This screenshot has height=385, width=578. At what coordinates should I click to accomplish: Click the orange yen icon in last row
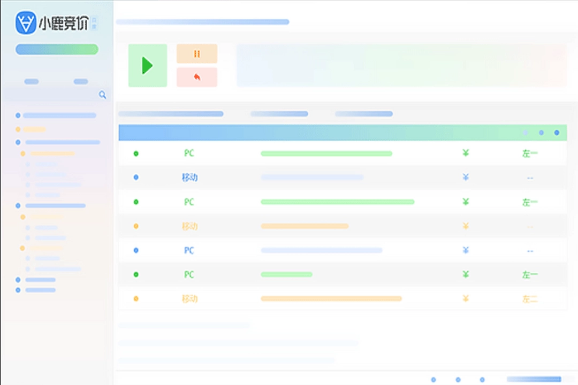[x=466, y=298]
